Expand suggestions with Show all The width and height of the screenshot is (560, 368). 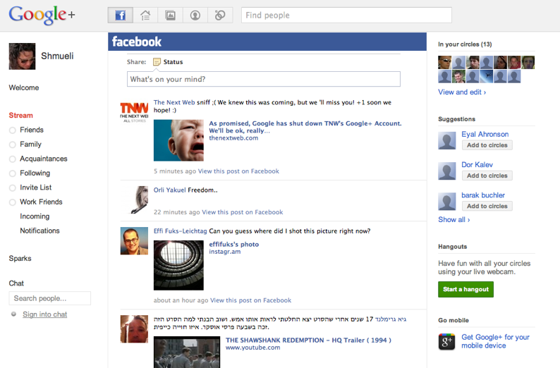(454, 220)
